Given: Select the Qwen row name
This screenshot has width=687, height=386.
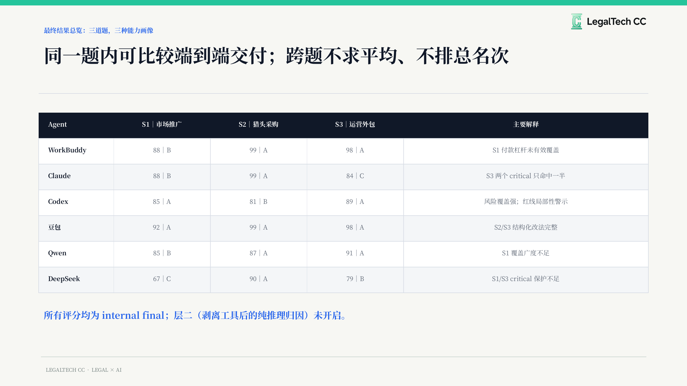Looking at the screenshot, I should coord(57,253).
